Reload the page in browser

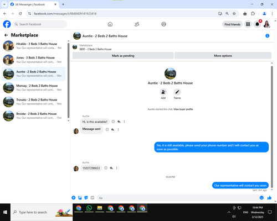click(20, 13)
